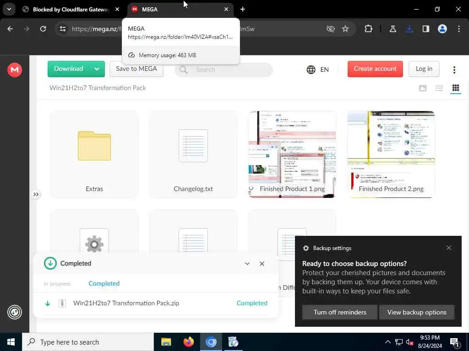Viewport: 469px width, 351px height.
Task: Open File Explorer from the taskbar
Action: pos(166,342)
